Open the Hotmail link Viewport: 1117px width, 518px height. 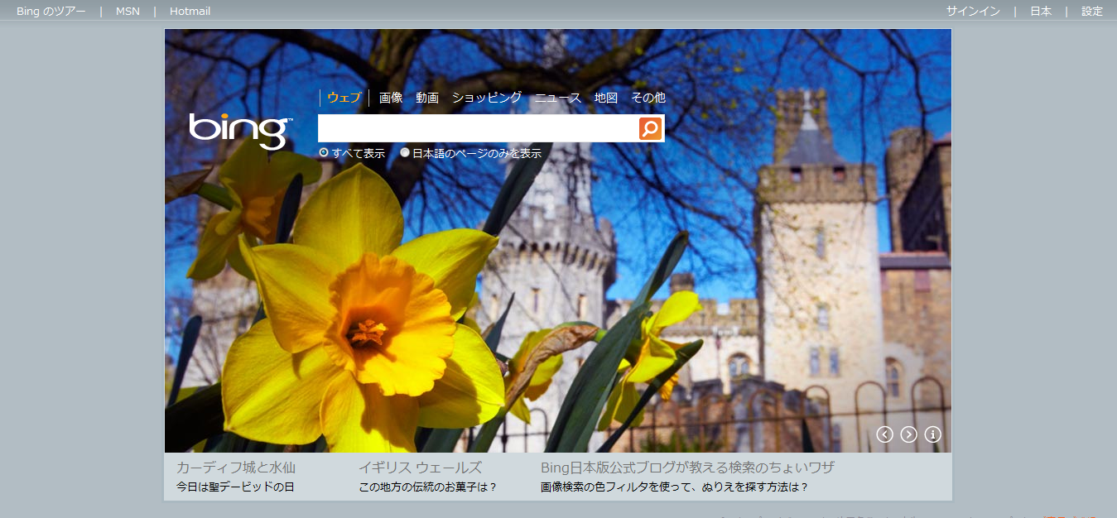tap(190, 12)
